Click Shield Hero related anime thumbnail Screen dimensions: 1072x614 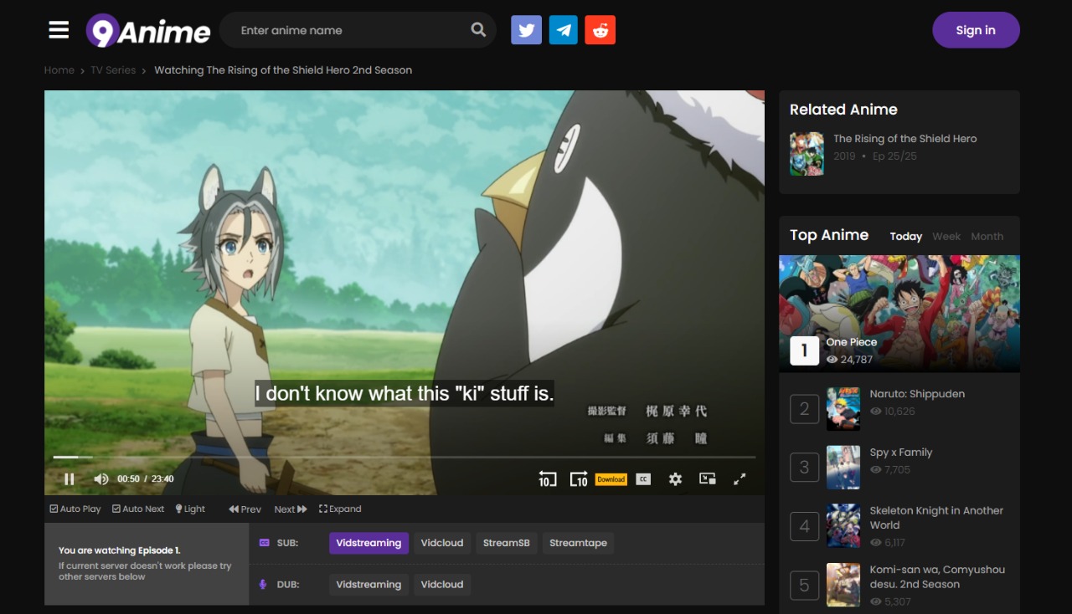coord(807,154)
